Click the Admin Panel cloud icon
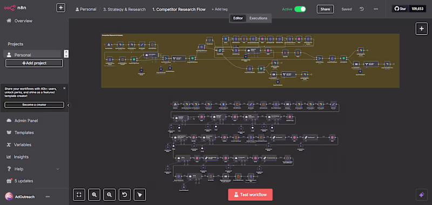Screen dimensions: 432x205 9,120
